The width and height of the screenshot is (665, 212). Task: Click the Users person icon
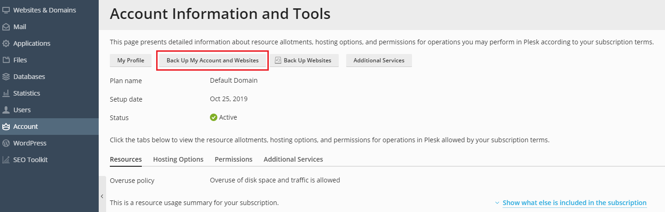6,110
